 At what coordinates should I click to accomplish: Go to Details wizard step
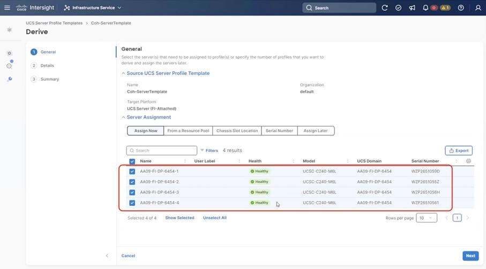coord(42,66)
